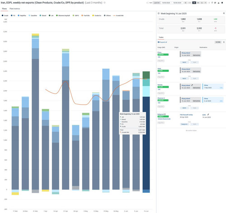Close the week details side panel
Viewport: 226px width, 213px height.
[x=224, y=13]
